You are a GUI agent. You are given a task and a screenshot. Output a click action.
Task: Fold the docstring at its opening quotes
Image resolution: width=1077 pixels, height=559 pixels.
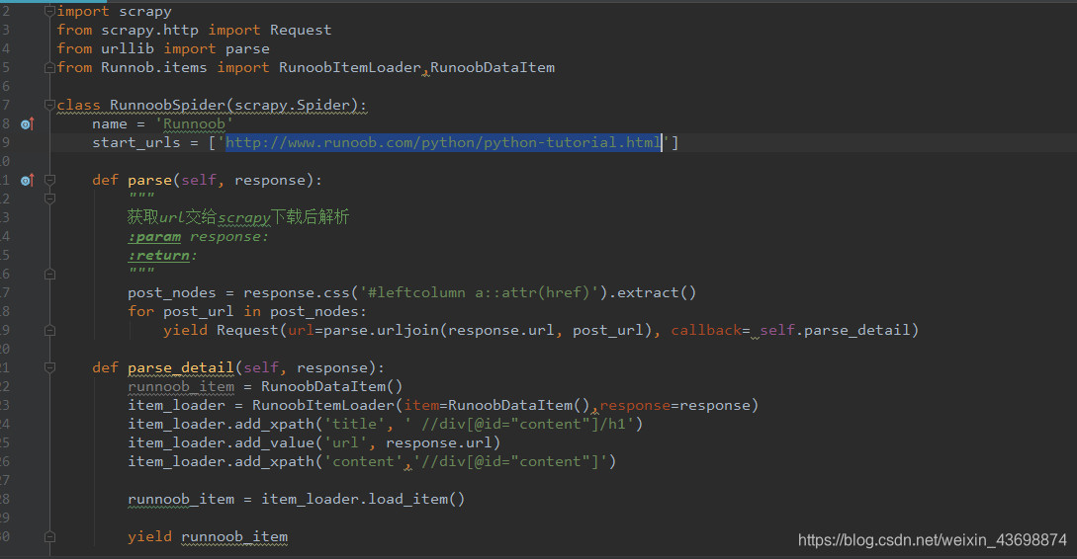coord(49,199)
